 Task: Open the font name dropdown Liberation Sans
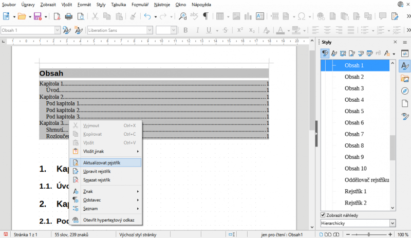(x=150, y=30)
